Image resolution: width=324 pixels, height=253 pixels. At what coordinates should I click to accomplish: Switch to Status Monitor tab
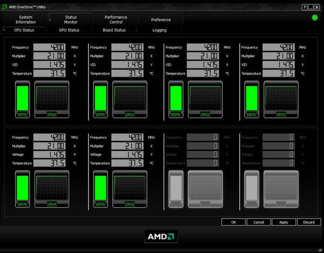point(71,19)
